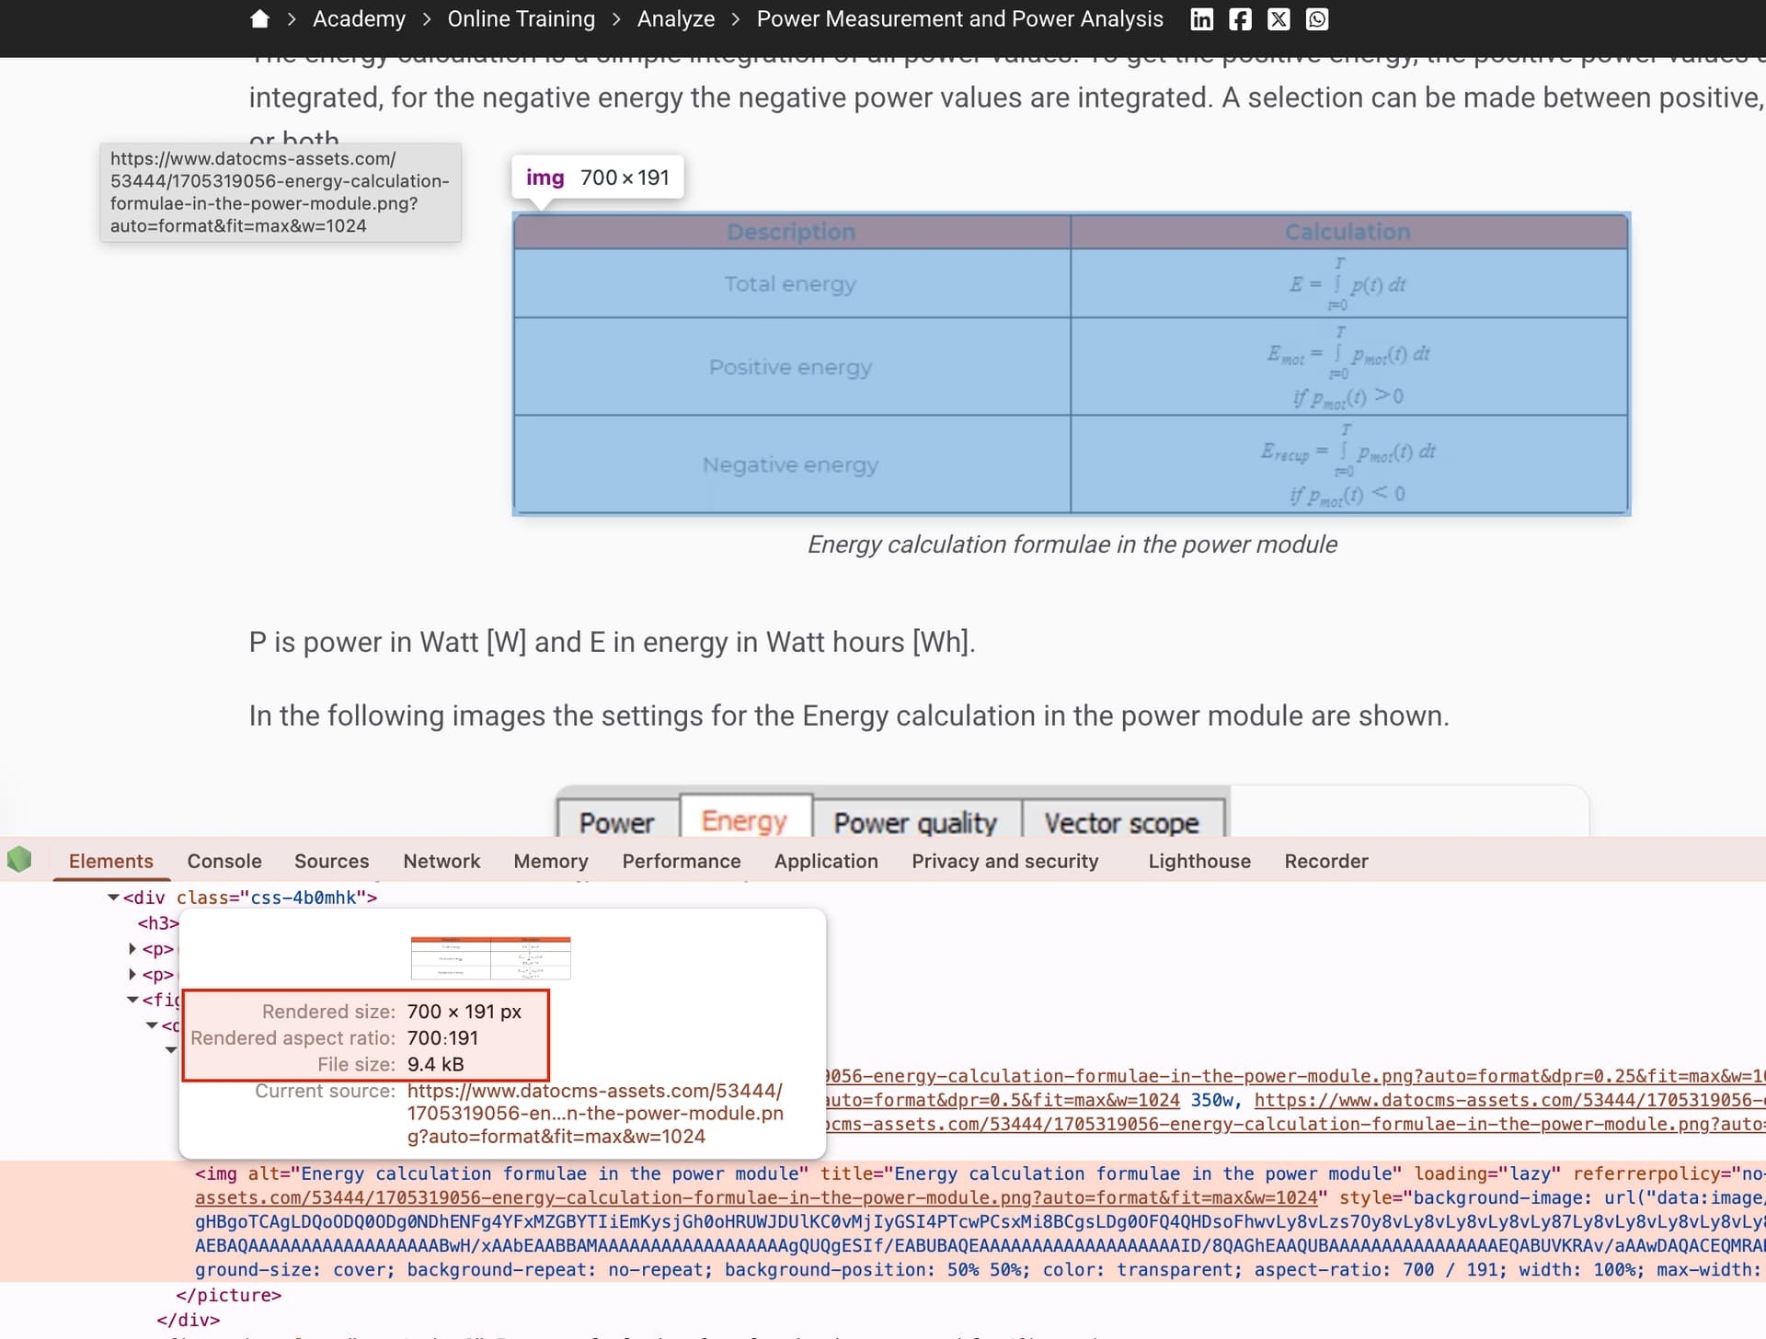The height and width of the screenshot is (1339, 1766).
Task: Click the 'In the following images' paragraph
Action: click(848, 715)
